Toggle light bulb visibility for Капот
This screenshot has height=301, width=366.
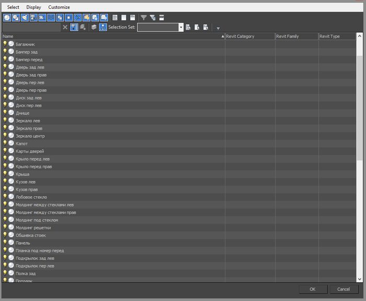5,143
